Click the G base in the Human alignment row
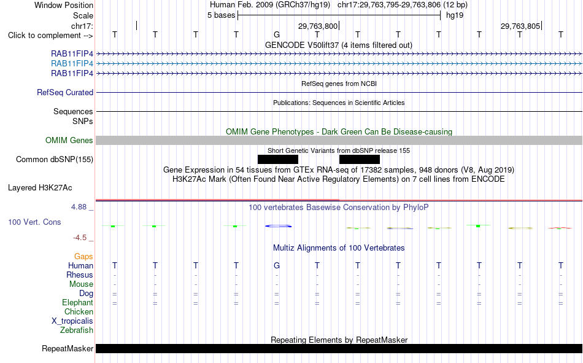Image resolution: width=583 pixels, height=363 pixels. (277, 265)
